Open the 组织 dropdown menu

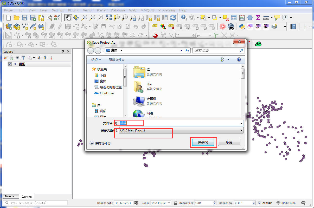click(x=96, y=59)
